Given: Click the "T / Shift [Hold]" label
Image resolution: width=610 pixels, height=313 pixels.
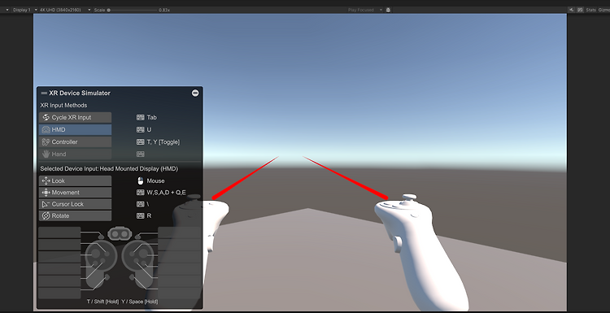Looking at the screenshot, I should (102, 302).
